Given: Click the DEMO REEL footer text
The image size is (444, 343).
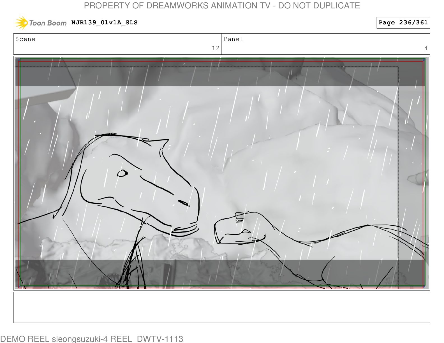Looking at the screenshot, I should click(x=92, y=339).
